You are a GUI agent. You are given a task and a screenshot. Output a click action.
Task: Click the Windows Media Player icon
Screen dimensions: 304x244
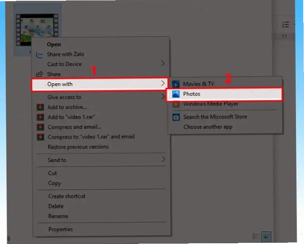click(176, 104)
